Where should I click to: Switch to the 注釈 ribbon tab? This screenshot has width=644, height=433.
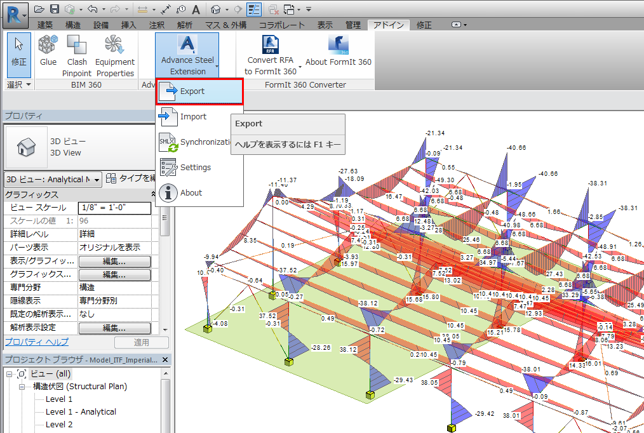[156, 25]
